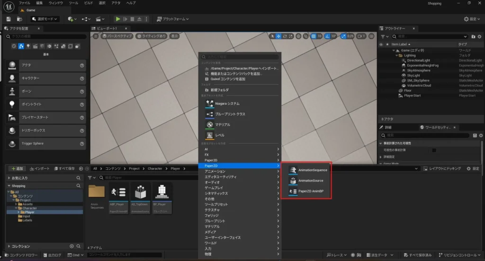This screenshot has width=485, height=261.
Task: Select DirectionalLight in Outliner
Action: coord(418,61)
